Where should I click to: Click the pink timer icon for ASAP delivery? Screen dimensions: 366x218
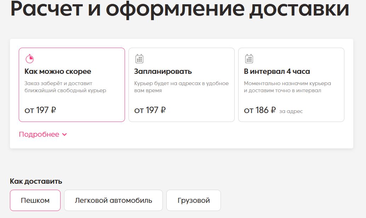tap(30, 59)
